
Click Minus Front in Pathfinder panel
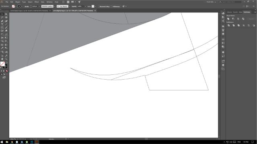click(x=233, y=19)
